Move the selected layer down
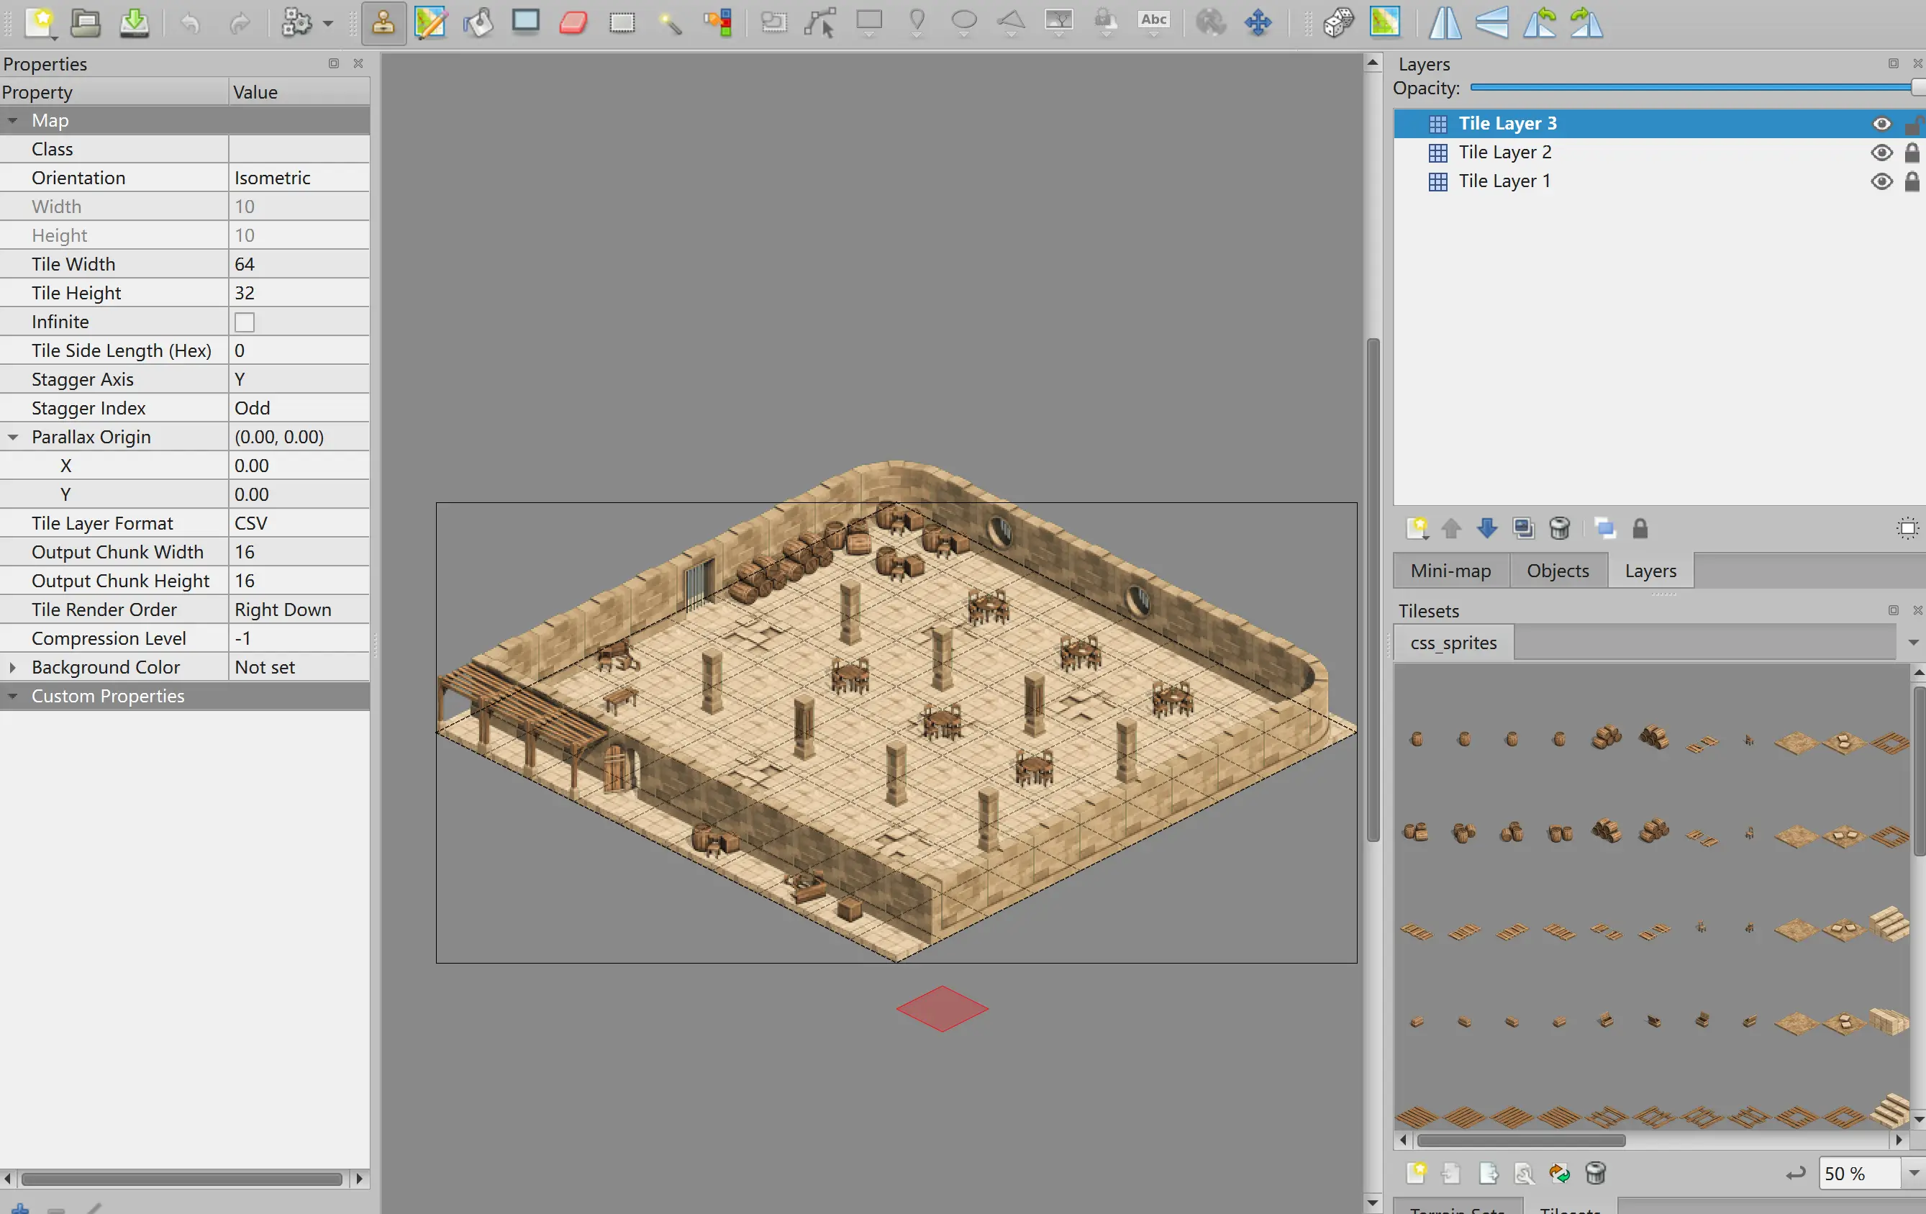The image size is (1926, 1214). tap(1487, 528)
